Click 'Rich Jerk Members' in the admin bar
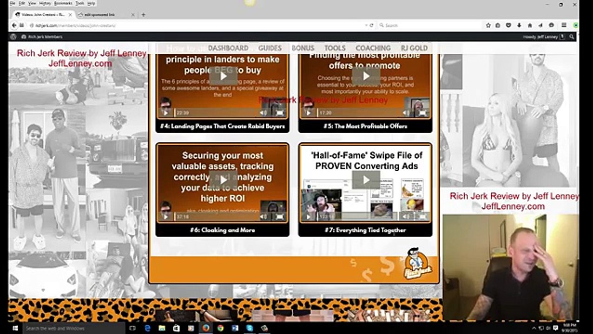The width and height of the screenshot is (593, 334). (x=42, y=37)
